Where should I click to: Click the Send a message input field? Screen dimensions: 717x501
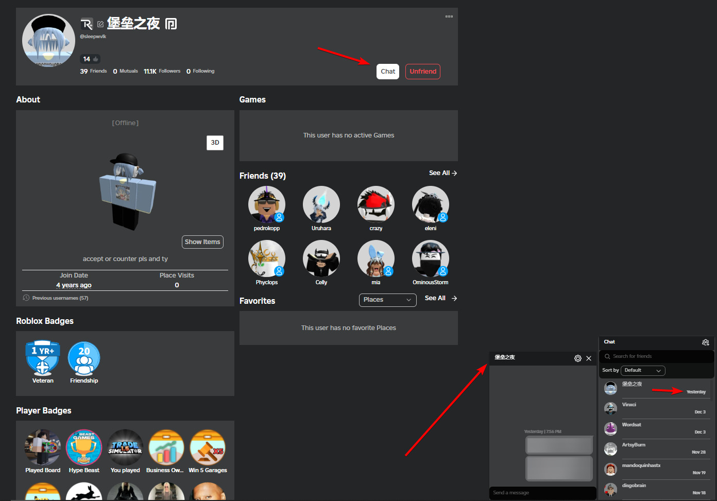point(542,493)
